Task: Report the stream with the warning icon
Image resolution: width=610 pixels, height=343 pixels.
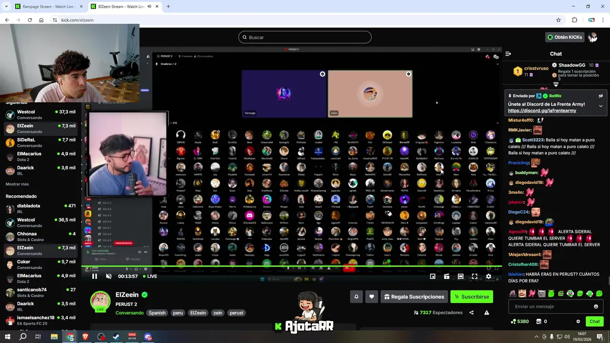Action: 487,313
